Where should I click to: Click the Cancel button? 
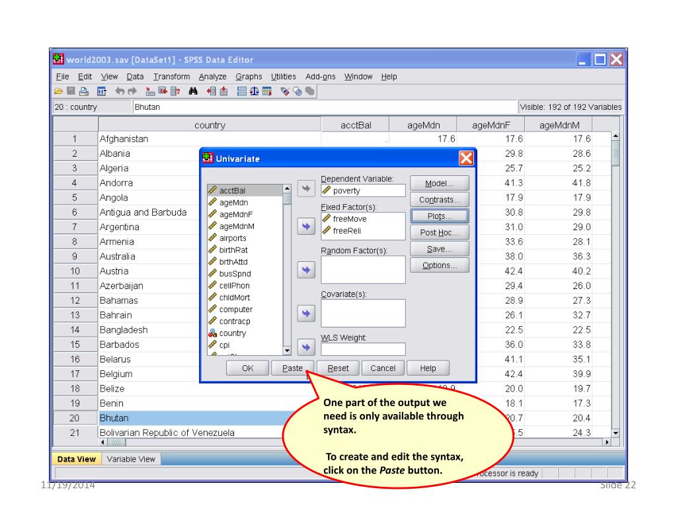coord(383,368)
